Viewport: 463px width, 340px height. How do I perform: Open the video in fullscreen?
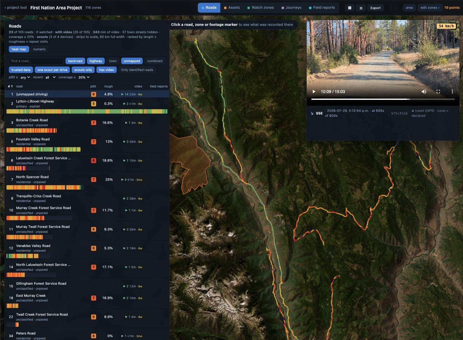pos(438,92)
